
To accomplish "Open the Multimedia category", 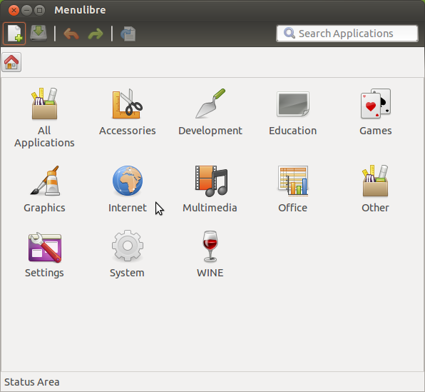I will [x=210, y=189].
